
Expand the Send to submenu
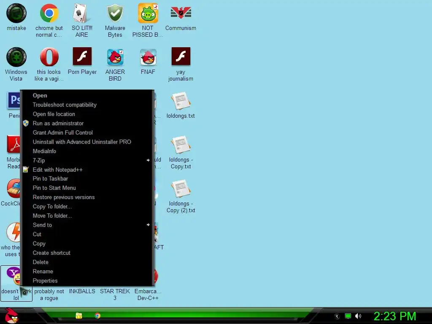pyautogui.click(x=87, y=225)
